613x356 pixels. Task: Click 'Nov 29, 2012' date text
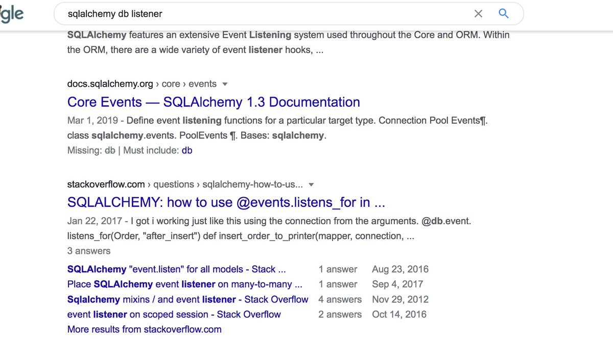click(x=400, y=299)
